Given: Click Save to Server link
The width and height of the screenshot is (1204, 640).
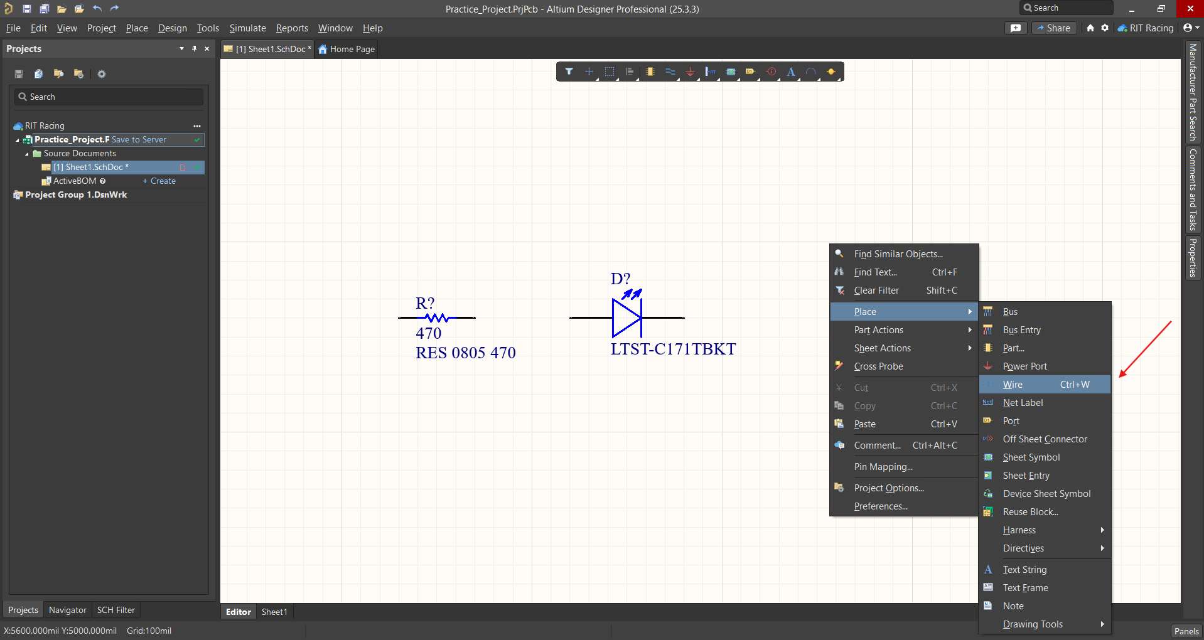Looking at the screenshot, I should 139,140.
